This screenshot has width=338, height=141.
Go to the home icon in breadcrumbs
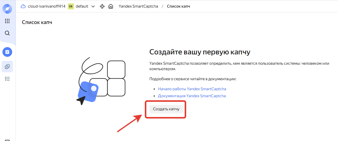111,6
